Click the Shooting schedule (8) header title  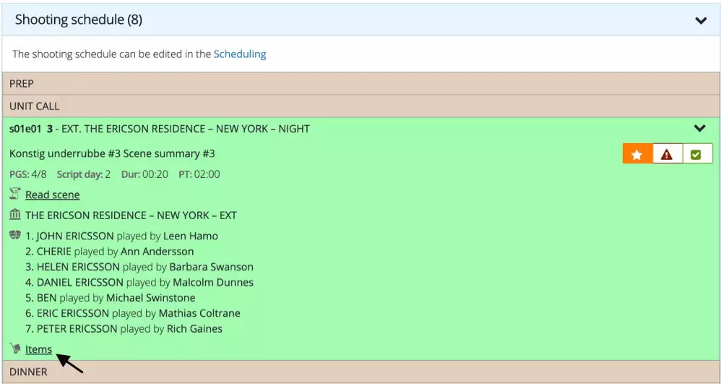pyautogui.click(x=79, y=20)
